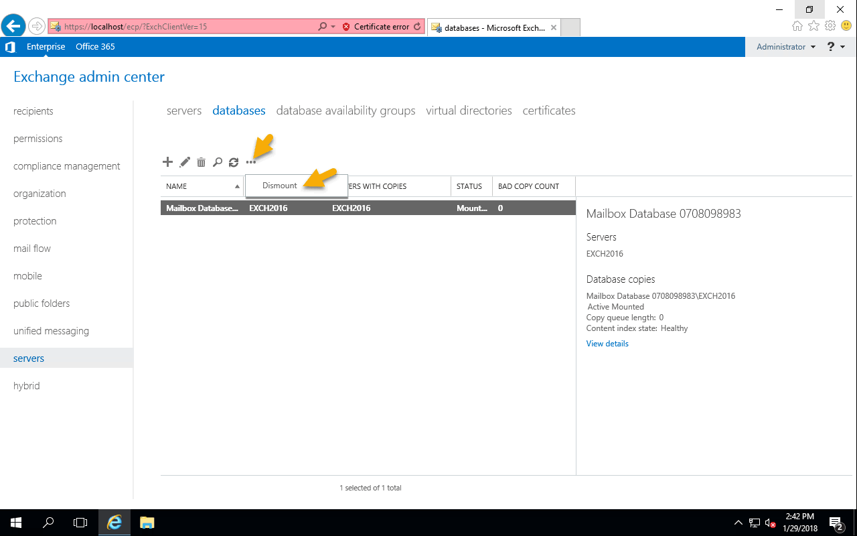
Task: Open File Explorer from taskbar
Action: pyautogui.click(x=147, y=523)
